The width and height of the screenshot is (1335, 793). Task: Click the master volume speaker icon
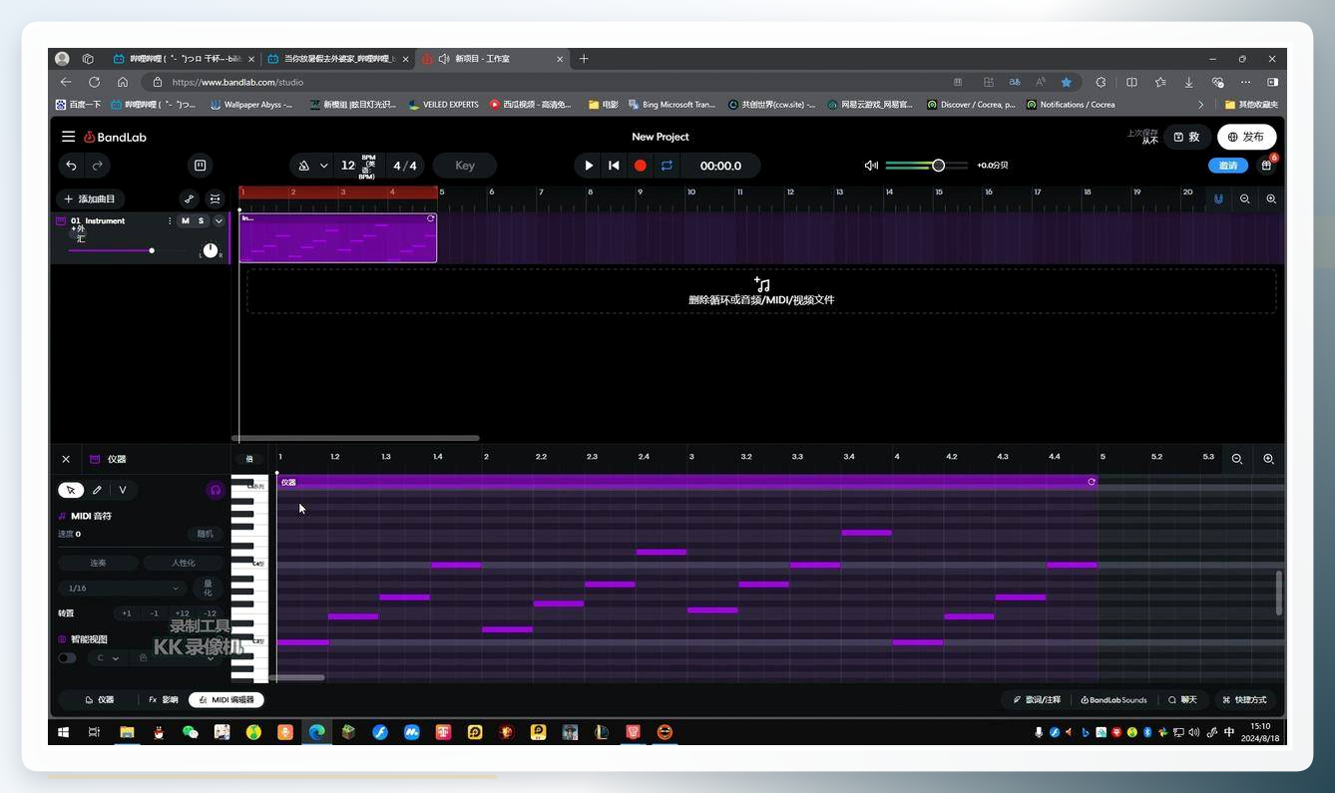(x=871, y=166)
